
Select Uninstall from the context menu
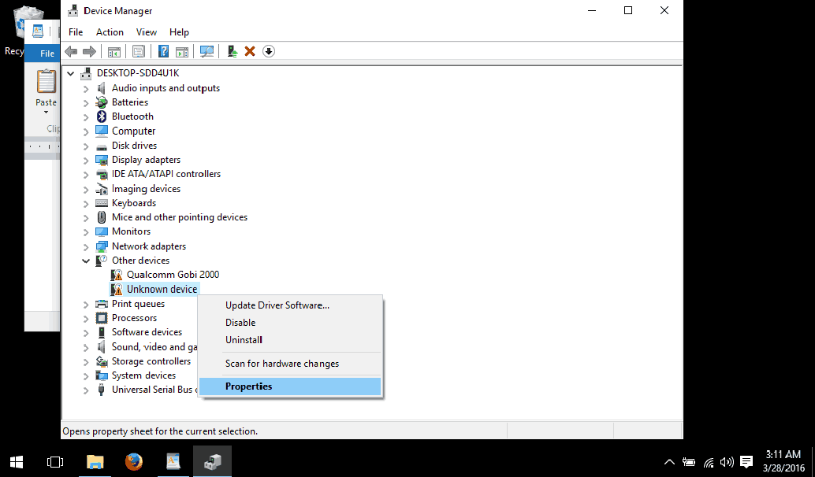[x=244, y=340]
